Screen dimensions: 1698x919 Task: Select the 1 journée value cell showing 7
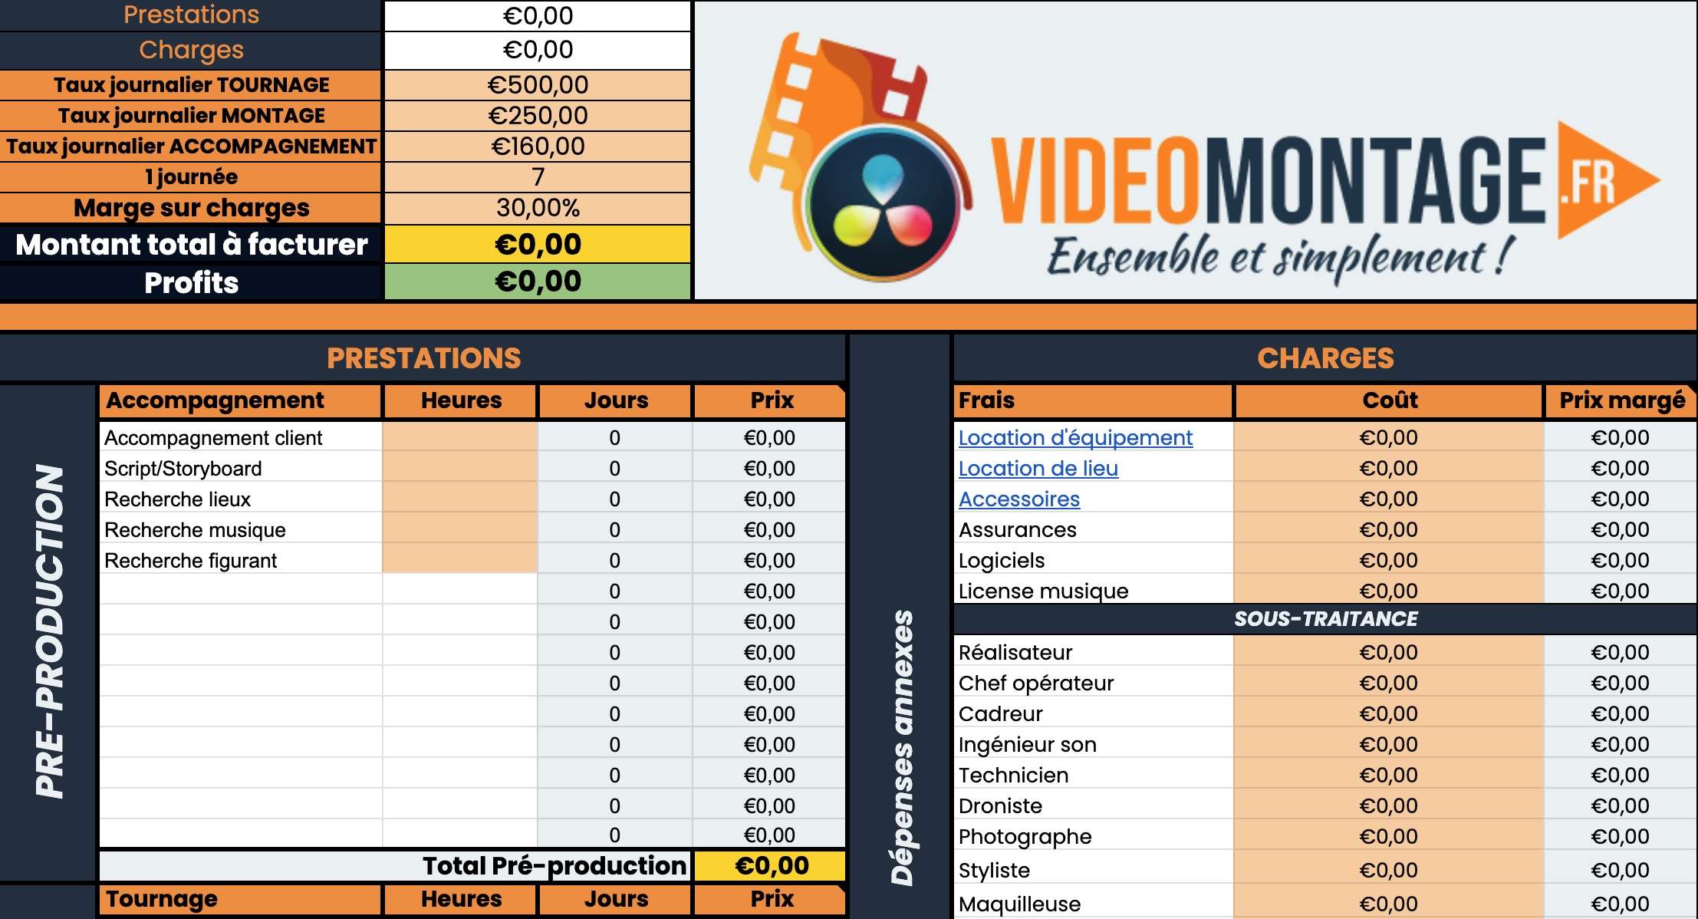538,177
